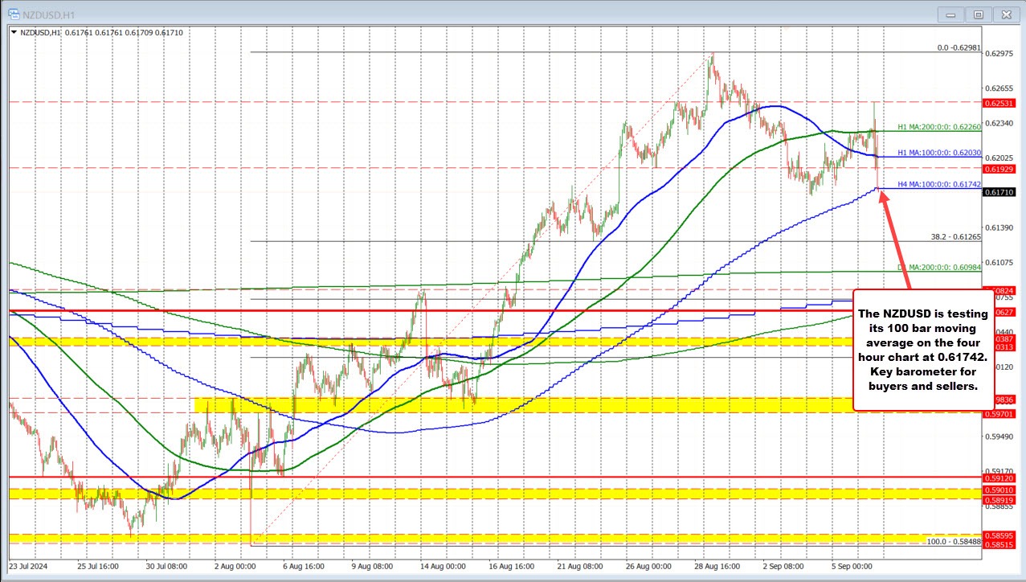1026x582 pixels.
Task: Click the chart icon in the title bar
Action: (13, 14)
